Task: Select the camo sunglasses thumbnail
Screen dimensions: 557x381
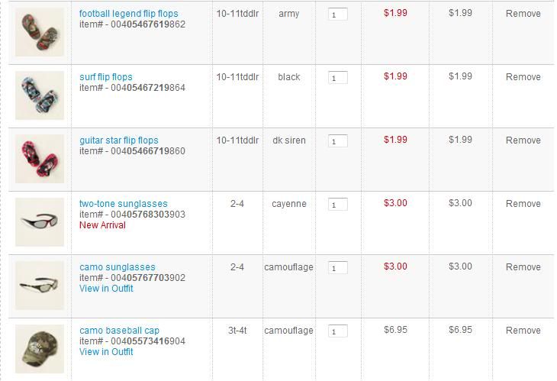Action: (40, 286)
